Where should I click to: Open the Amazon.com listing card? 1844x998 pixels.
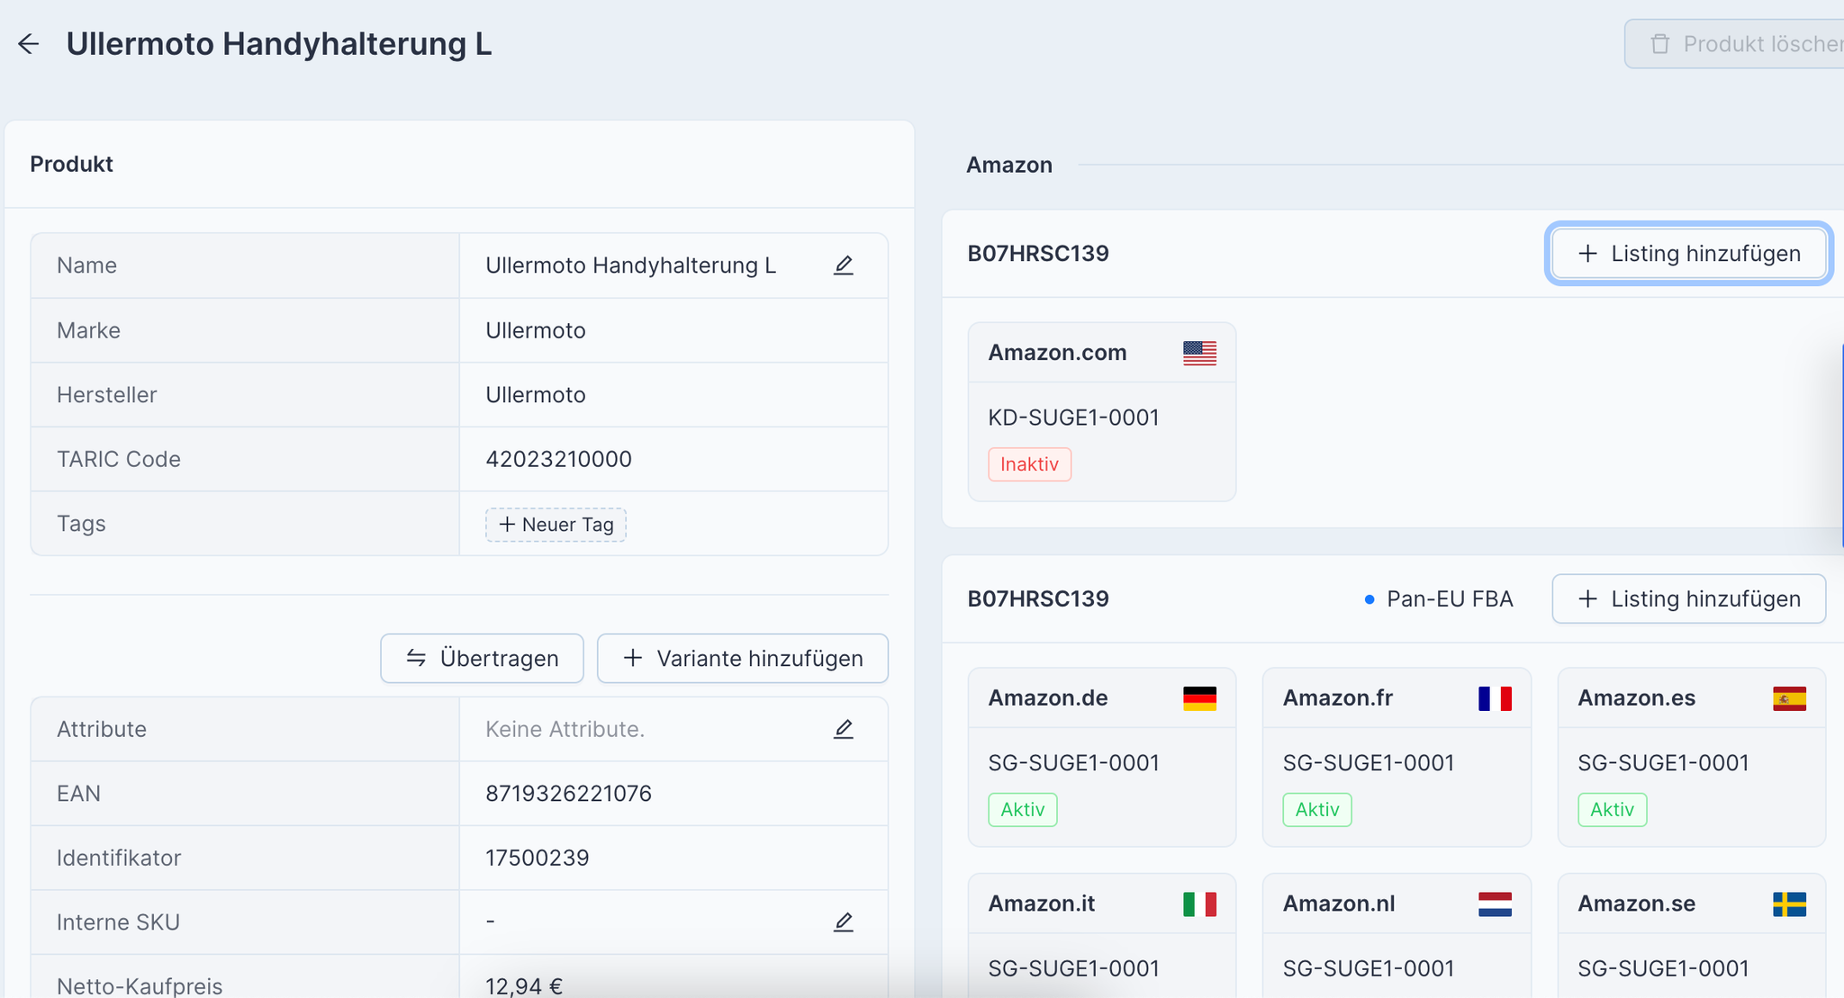point(1102,412)
